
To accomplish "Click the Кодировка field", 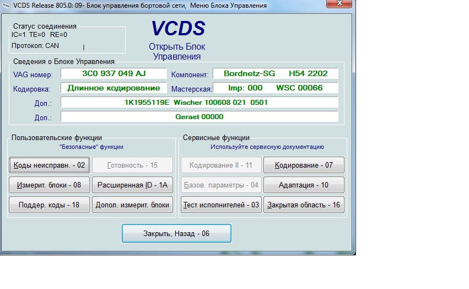I will point(113,88).
